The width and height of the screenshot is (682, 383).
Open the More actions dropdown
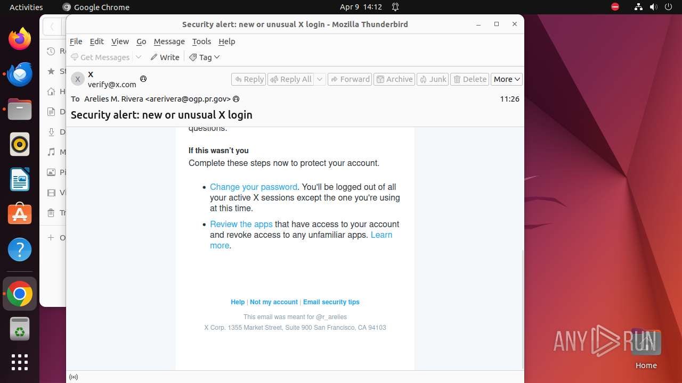[x=506, y=79]
